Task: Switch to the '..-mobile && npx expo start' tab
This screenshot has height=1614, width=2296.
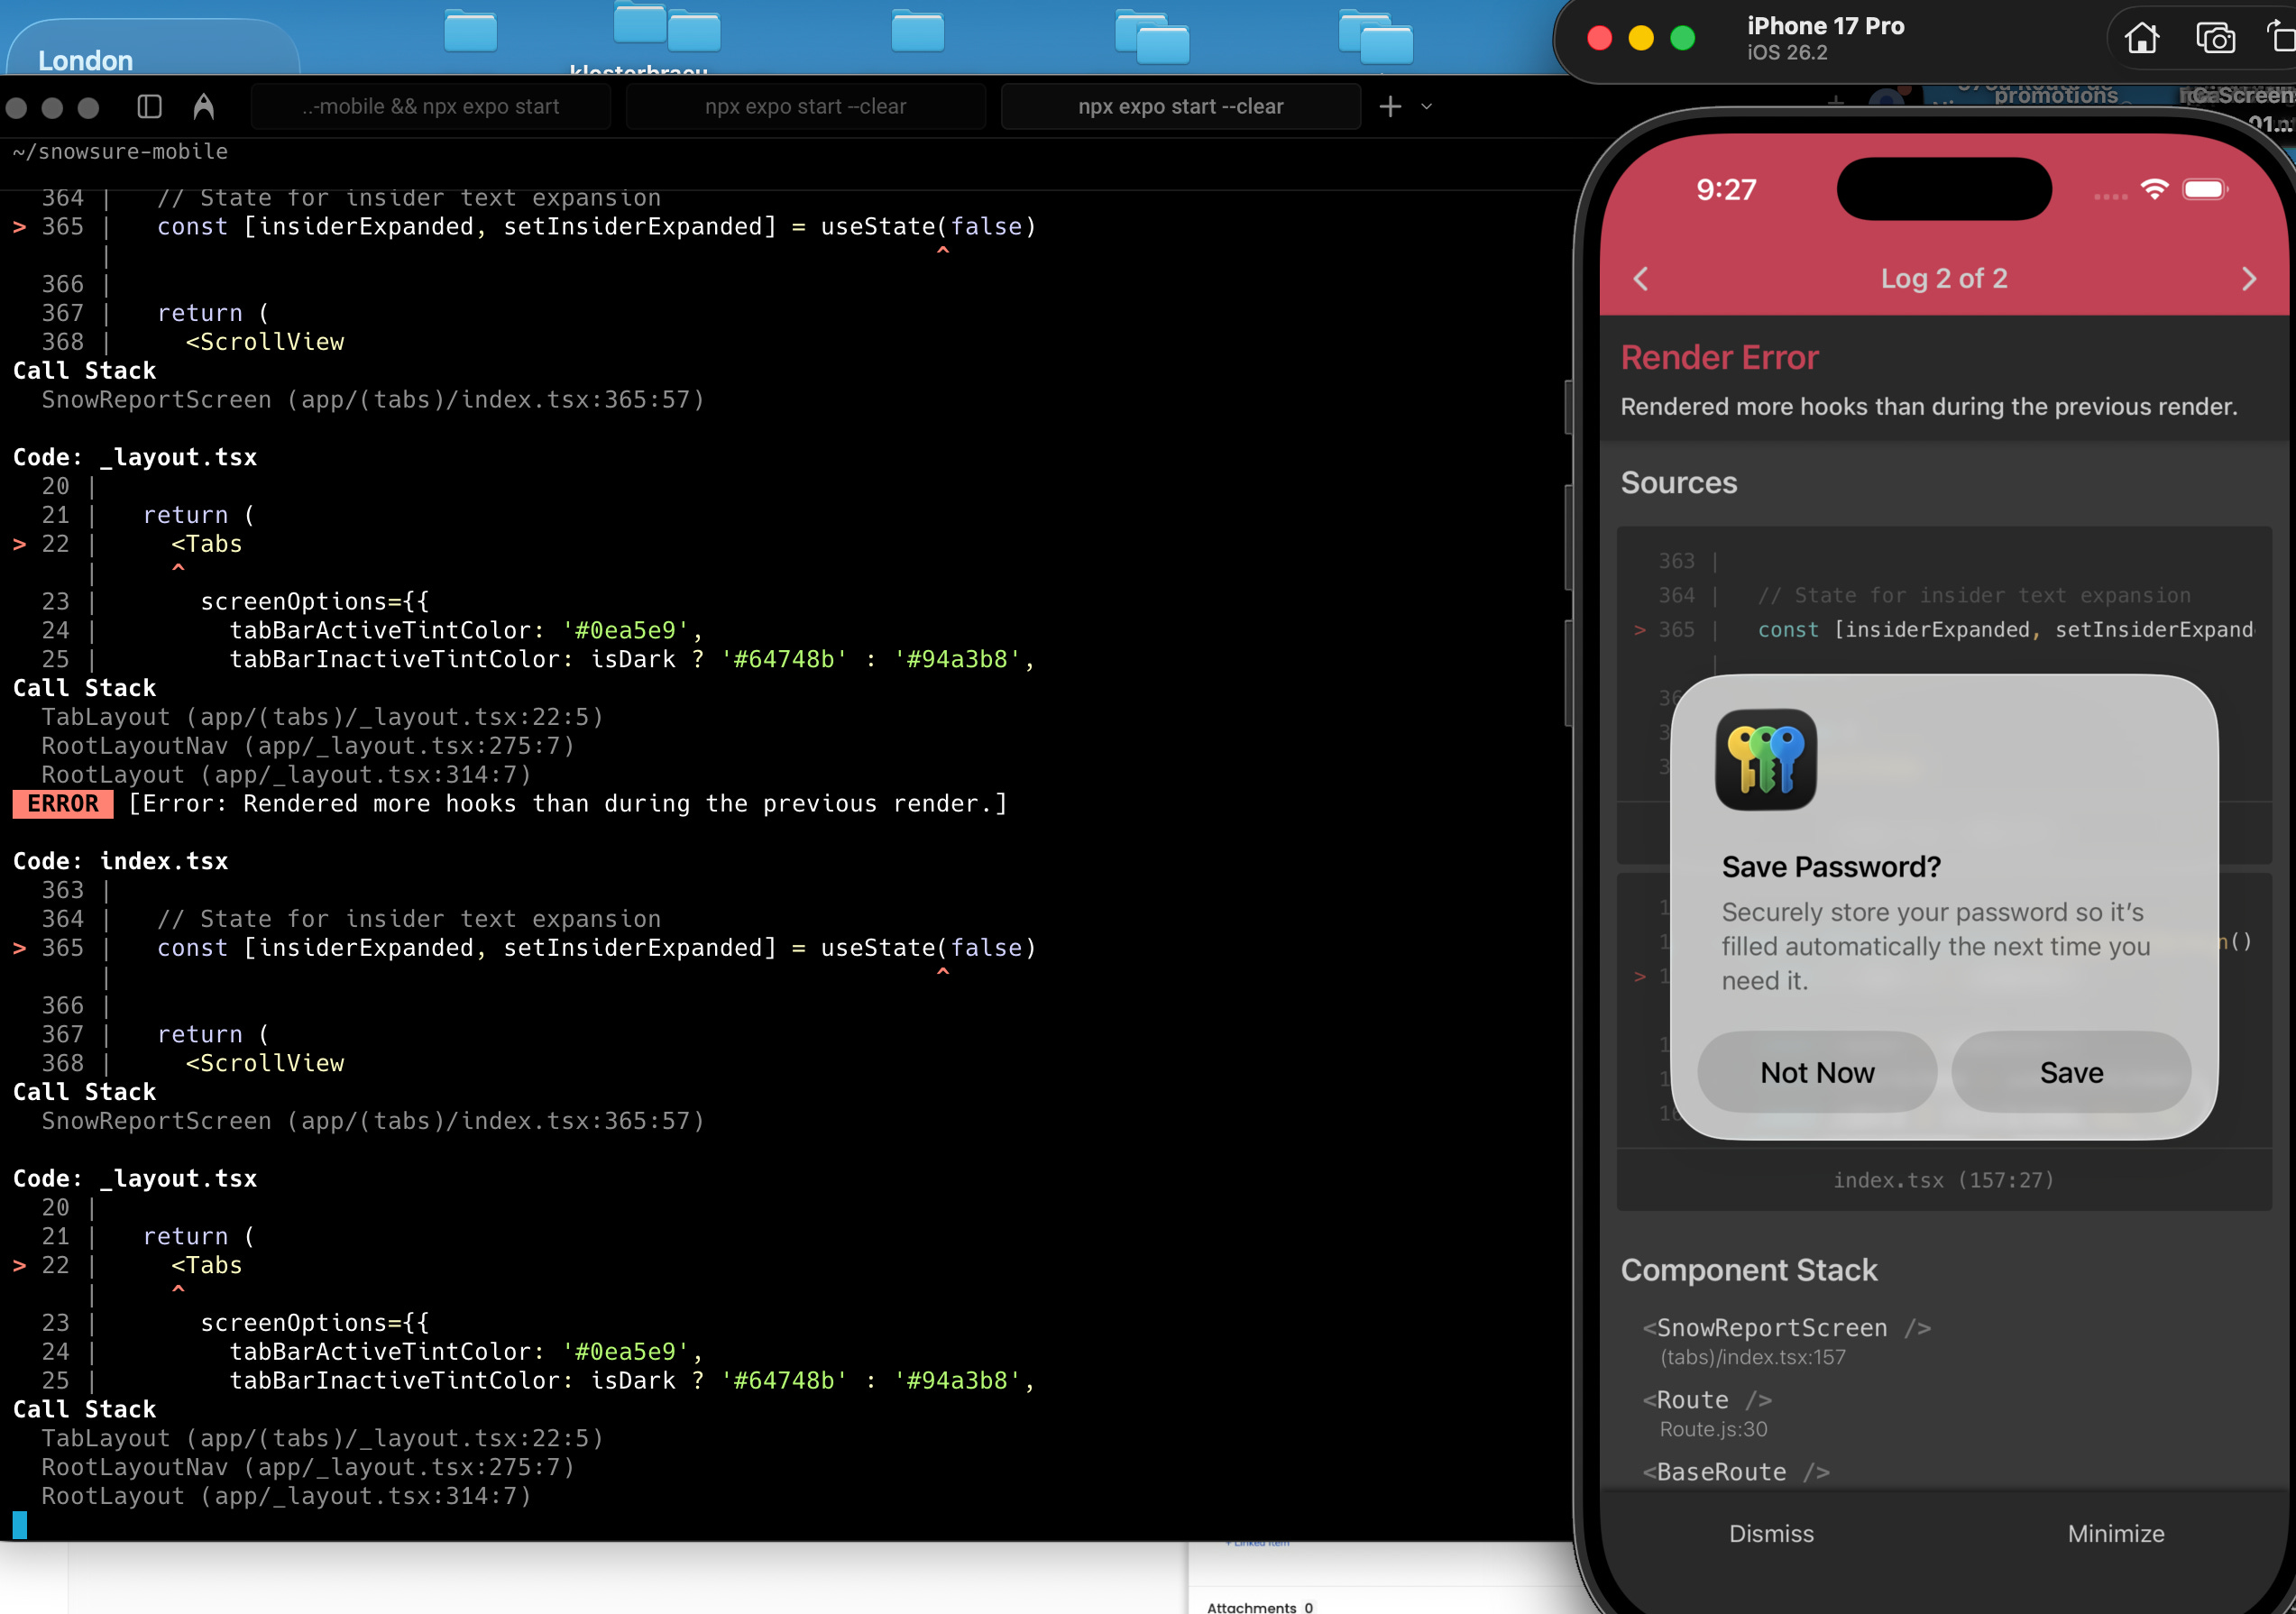Action: 431,106
